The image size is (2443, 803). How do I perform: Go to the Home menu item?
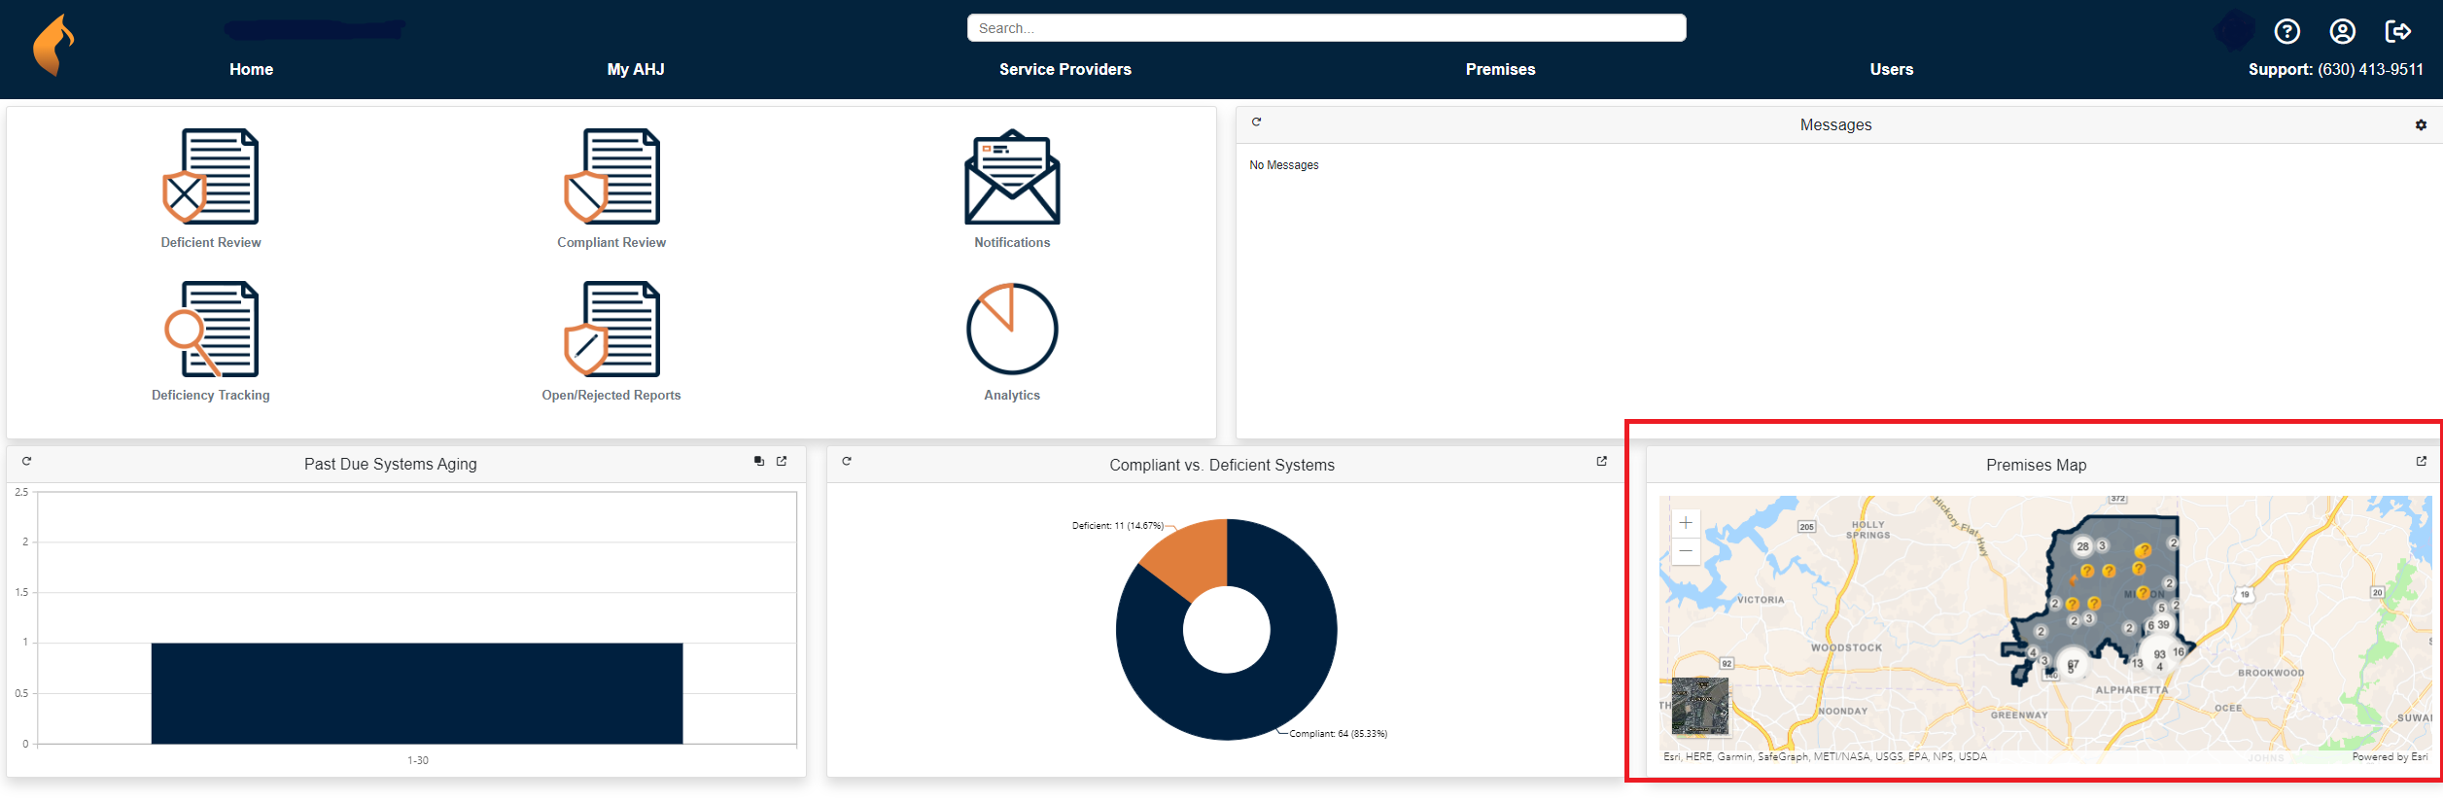tap(251, 69)
